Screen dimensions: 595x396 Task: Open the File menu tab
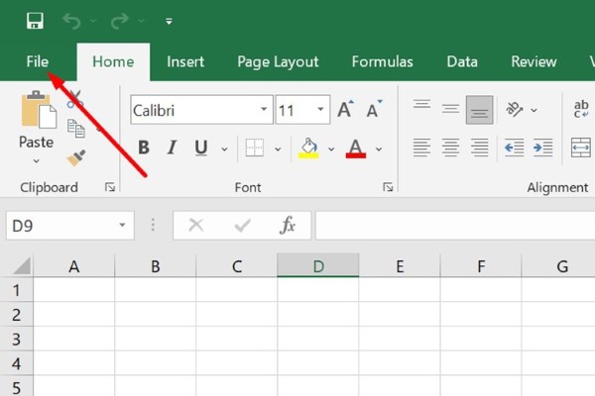[38, 61]
